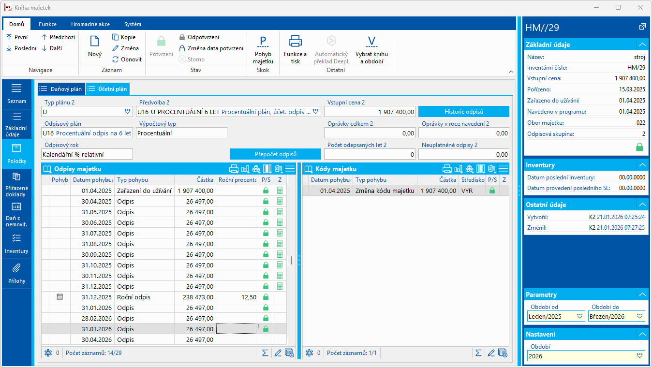
Task: Open the Položky sidebar view
Action: click(x=17, y=154)
